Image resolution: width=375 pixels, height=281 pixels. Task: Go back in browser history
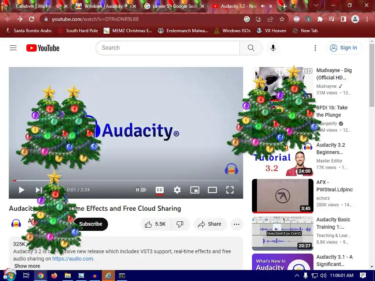8,19
